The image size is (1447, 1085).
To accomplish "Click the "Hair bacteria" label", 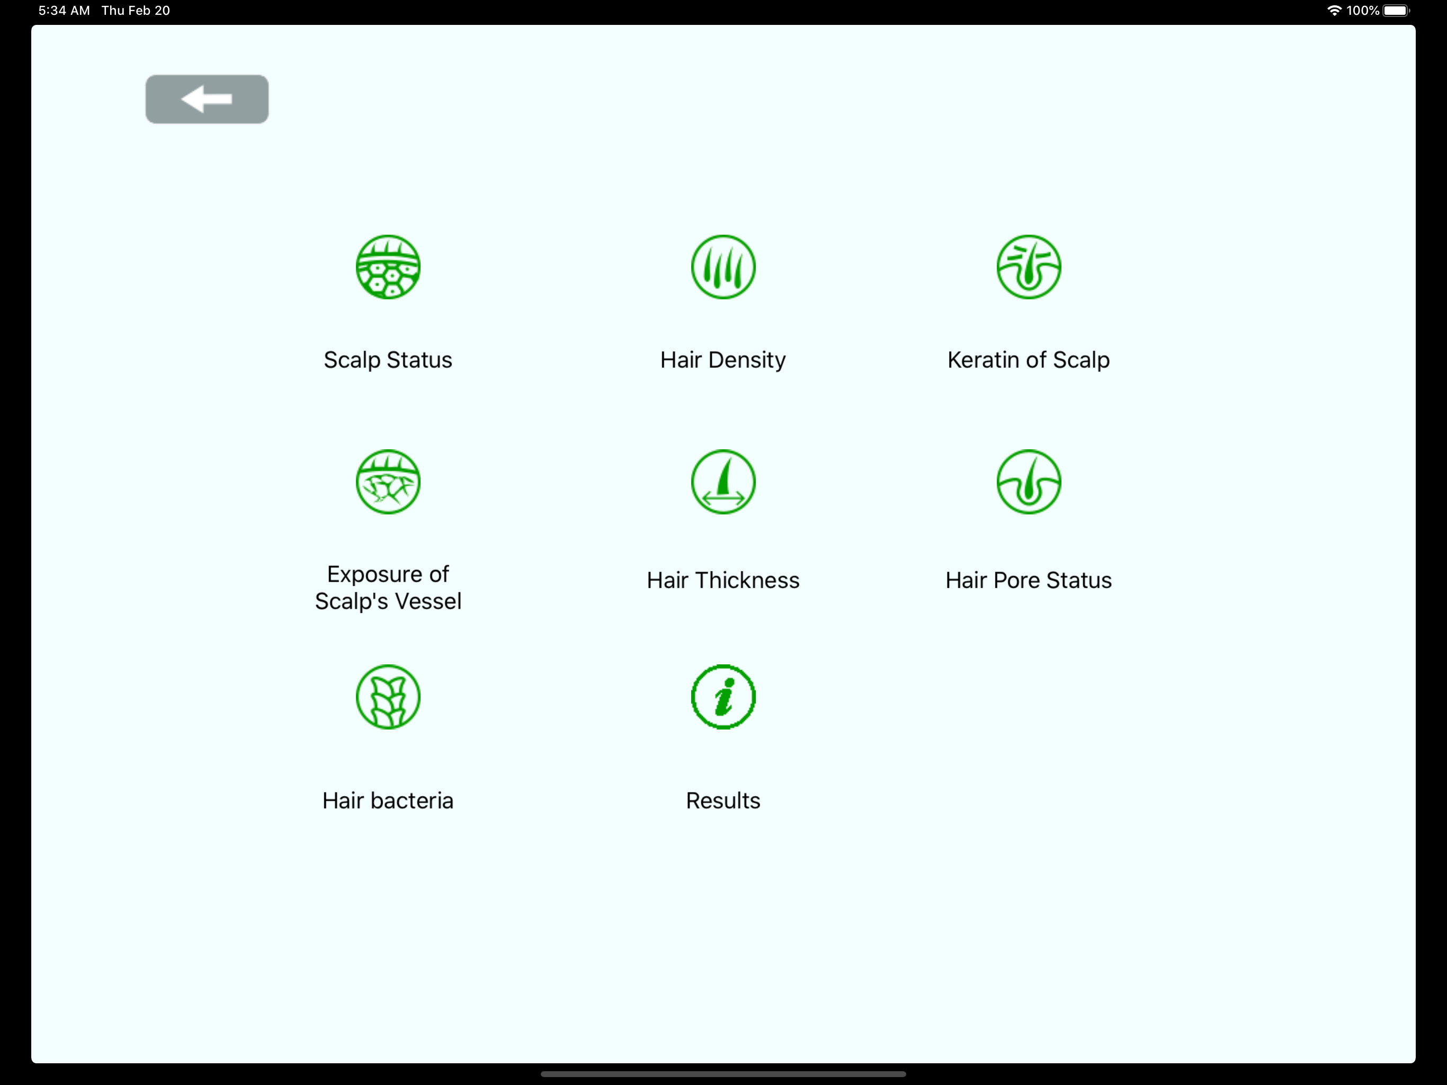I will (x=388, y=801).
